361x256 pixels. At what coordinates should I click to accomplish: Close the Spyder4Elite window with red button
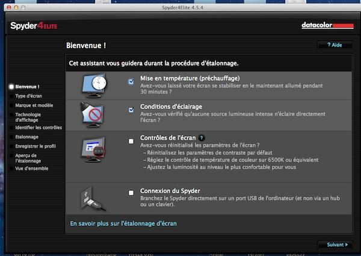9,7
